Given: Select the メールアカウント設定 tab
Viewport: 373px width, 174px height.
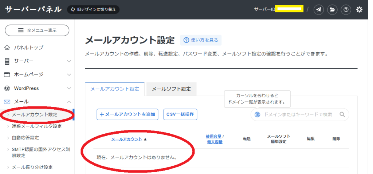Looking at the screenshot, I should [x=115, y=89].
